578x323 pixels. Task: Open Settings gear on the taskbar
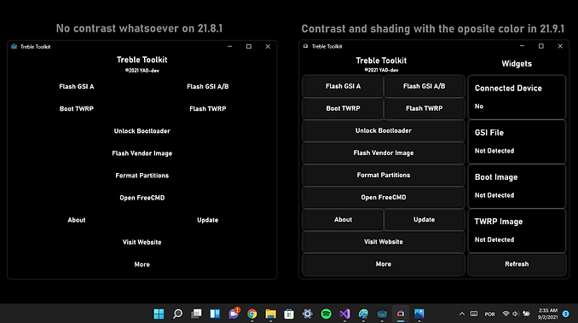pos(308,314)
